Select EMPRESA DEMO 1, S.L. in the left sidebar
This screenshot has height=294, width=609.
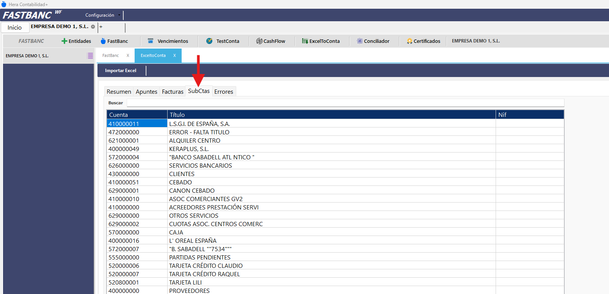pyautogui.click(x=27, y=56)
